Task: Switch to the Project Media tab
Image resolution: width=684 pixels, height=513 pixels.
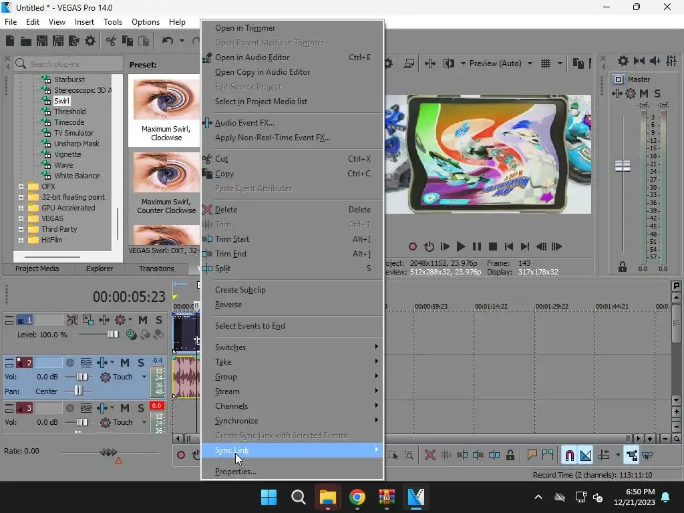Action: pyautogui.click(x=37, y=269)
